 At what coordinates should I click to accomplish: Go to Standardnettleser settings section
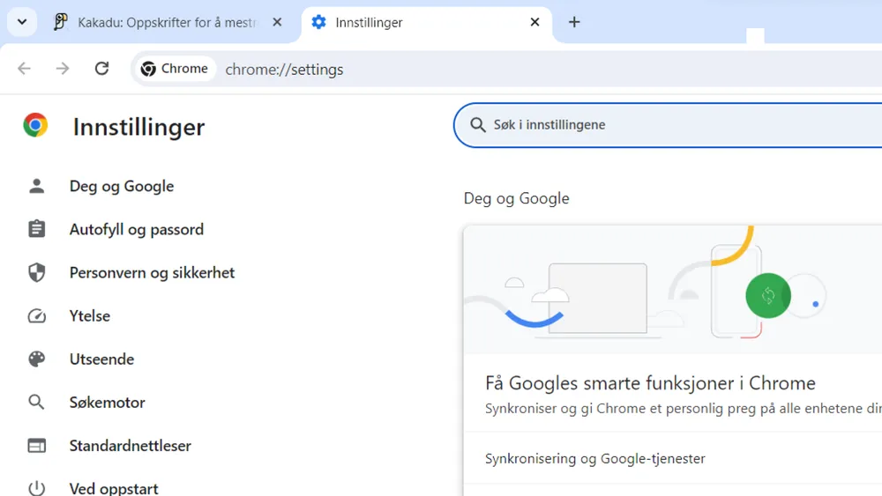point(131,446)
